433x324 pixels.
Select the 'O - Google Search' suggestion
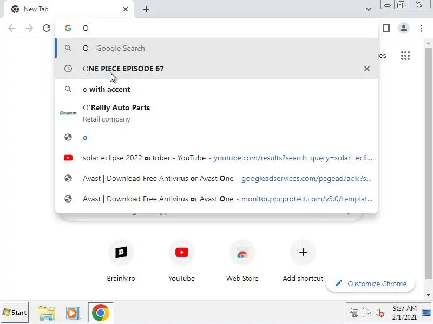(216, 48)
